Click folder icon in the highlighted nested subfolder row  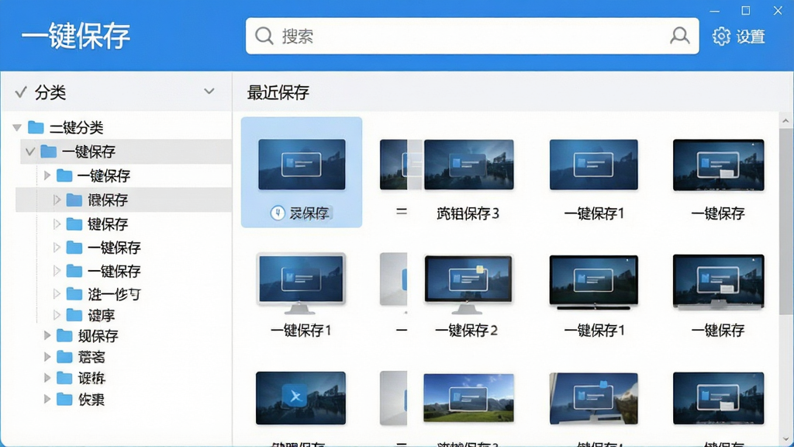(74, 199)
